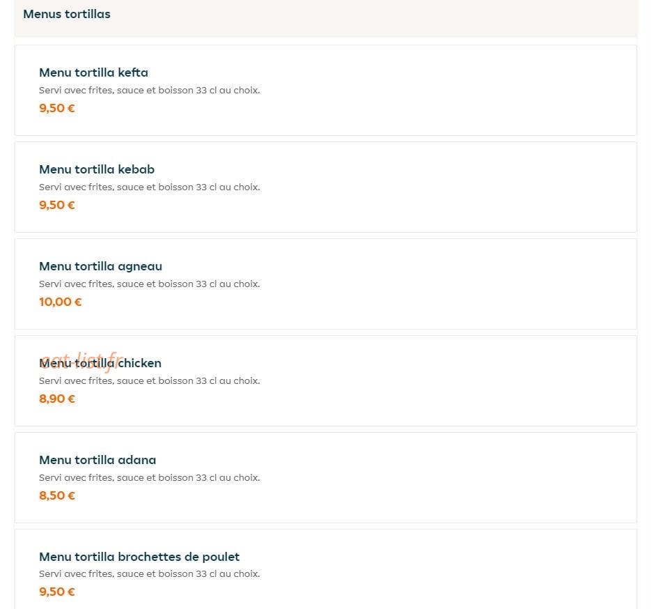The image size is (651, 609).
Task: Open the brochettes de poulet description text
Action: (150, 573)
